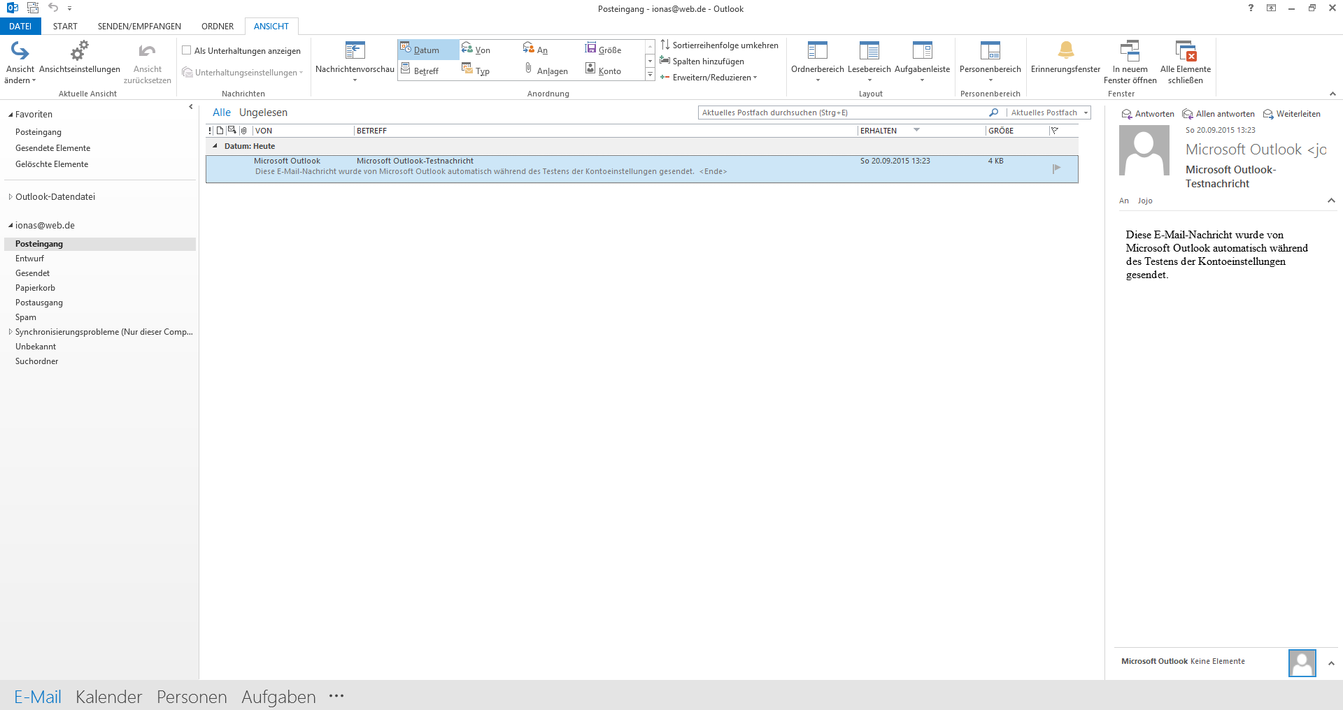Switch to the ORDNER tab

click(x=218, y=27)
